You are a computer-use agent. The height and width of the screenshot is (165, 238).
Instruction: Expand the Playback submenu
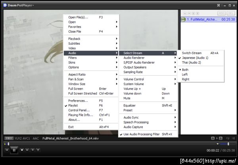[x=91, y=39]
